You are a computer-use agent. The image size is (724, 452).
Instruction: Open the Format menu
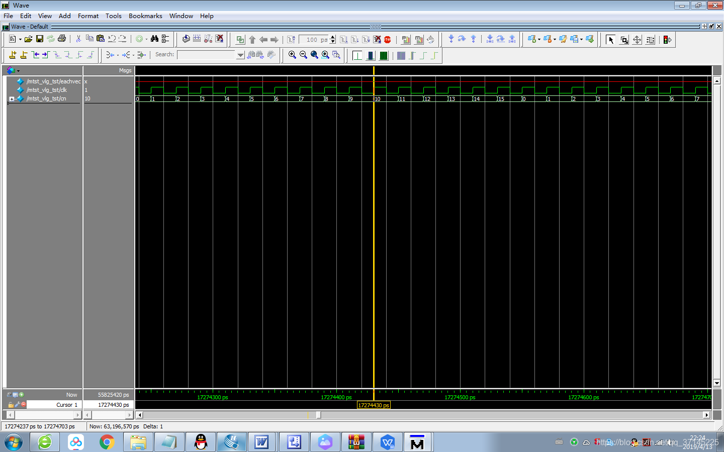point(88,16)
